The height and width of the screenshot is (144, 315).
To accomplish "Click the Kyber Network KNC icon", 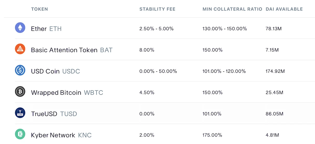I will [x=20, y=134].
